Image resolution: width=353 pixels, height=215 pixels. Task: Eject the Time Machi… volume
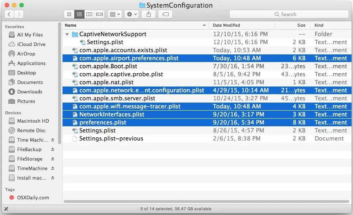coord(52,140)
